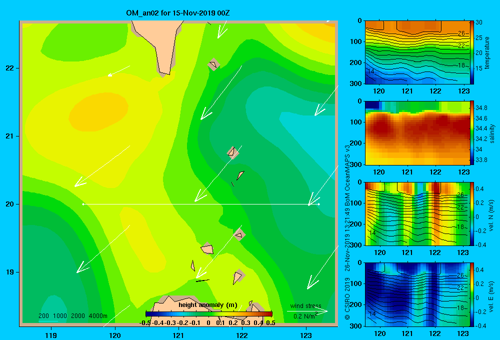Click the 'wind stress' legend label
This screenshot has height=340, width=500.
coord(305,305)
